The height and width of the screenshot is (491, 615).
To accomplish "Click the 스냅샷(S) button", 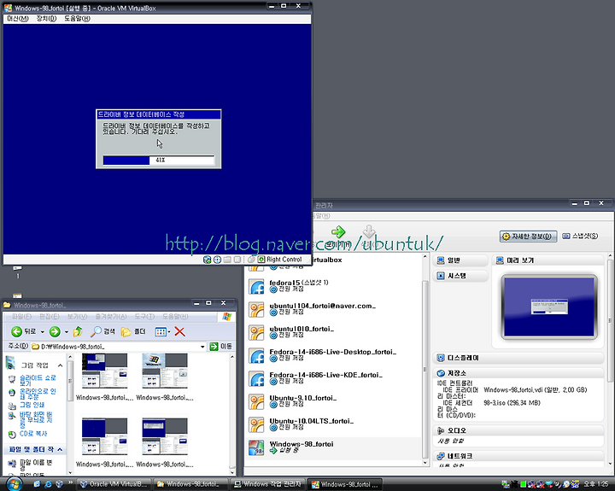I will [580, 236].
